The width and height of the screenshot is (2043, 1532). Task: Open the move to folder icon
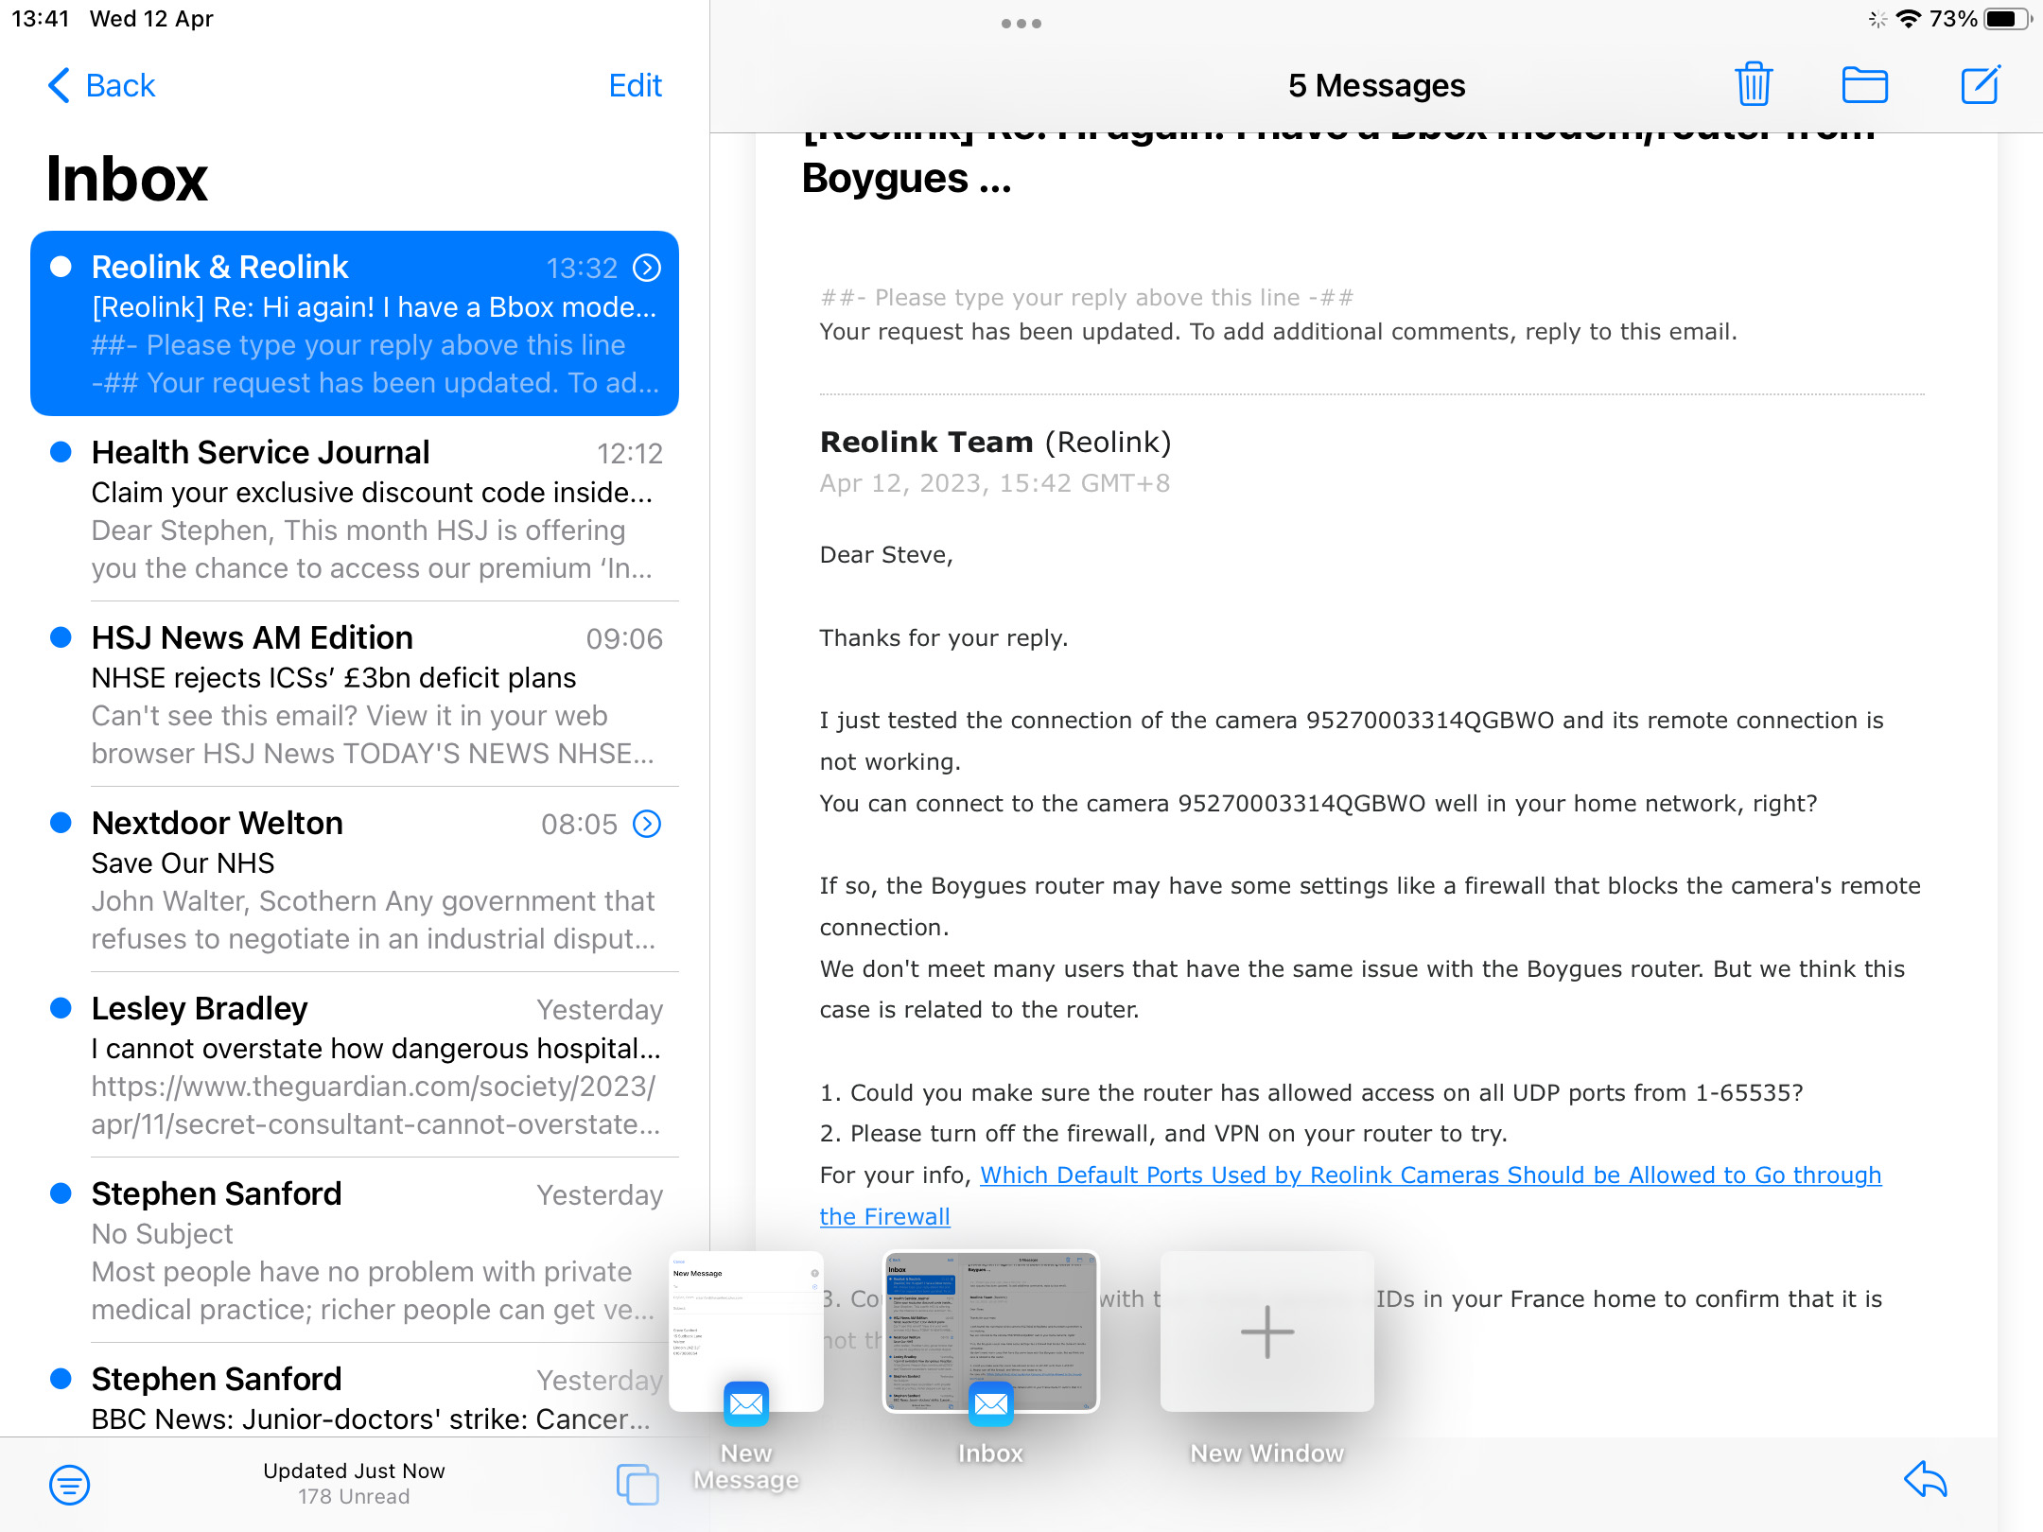click(1865, 85)
